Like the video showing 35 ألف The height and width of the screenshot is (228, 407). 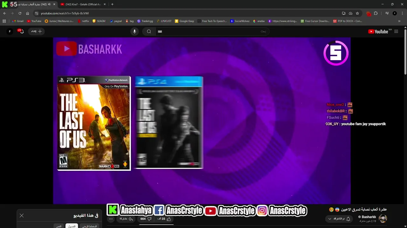pyautogui.click(x=164, y=219)
